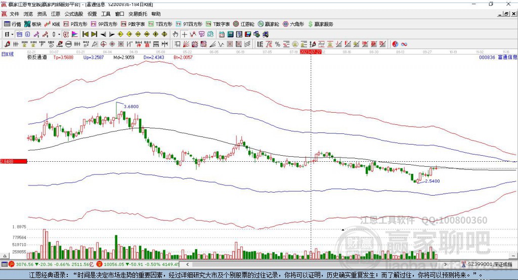The height and width of the screenshot is (280, 518).
Task: Select the hand pan tool
Action: click(175, 34)
